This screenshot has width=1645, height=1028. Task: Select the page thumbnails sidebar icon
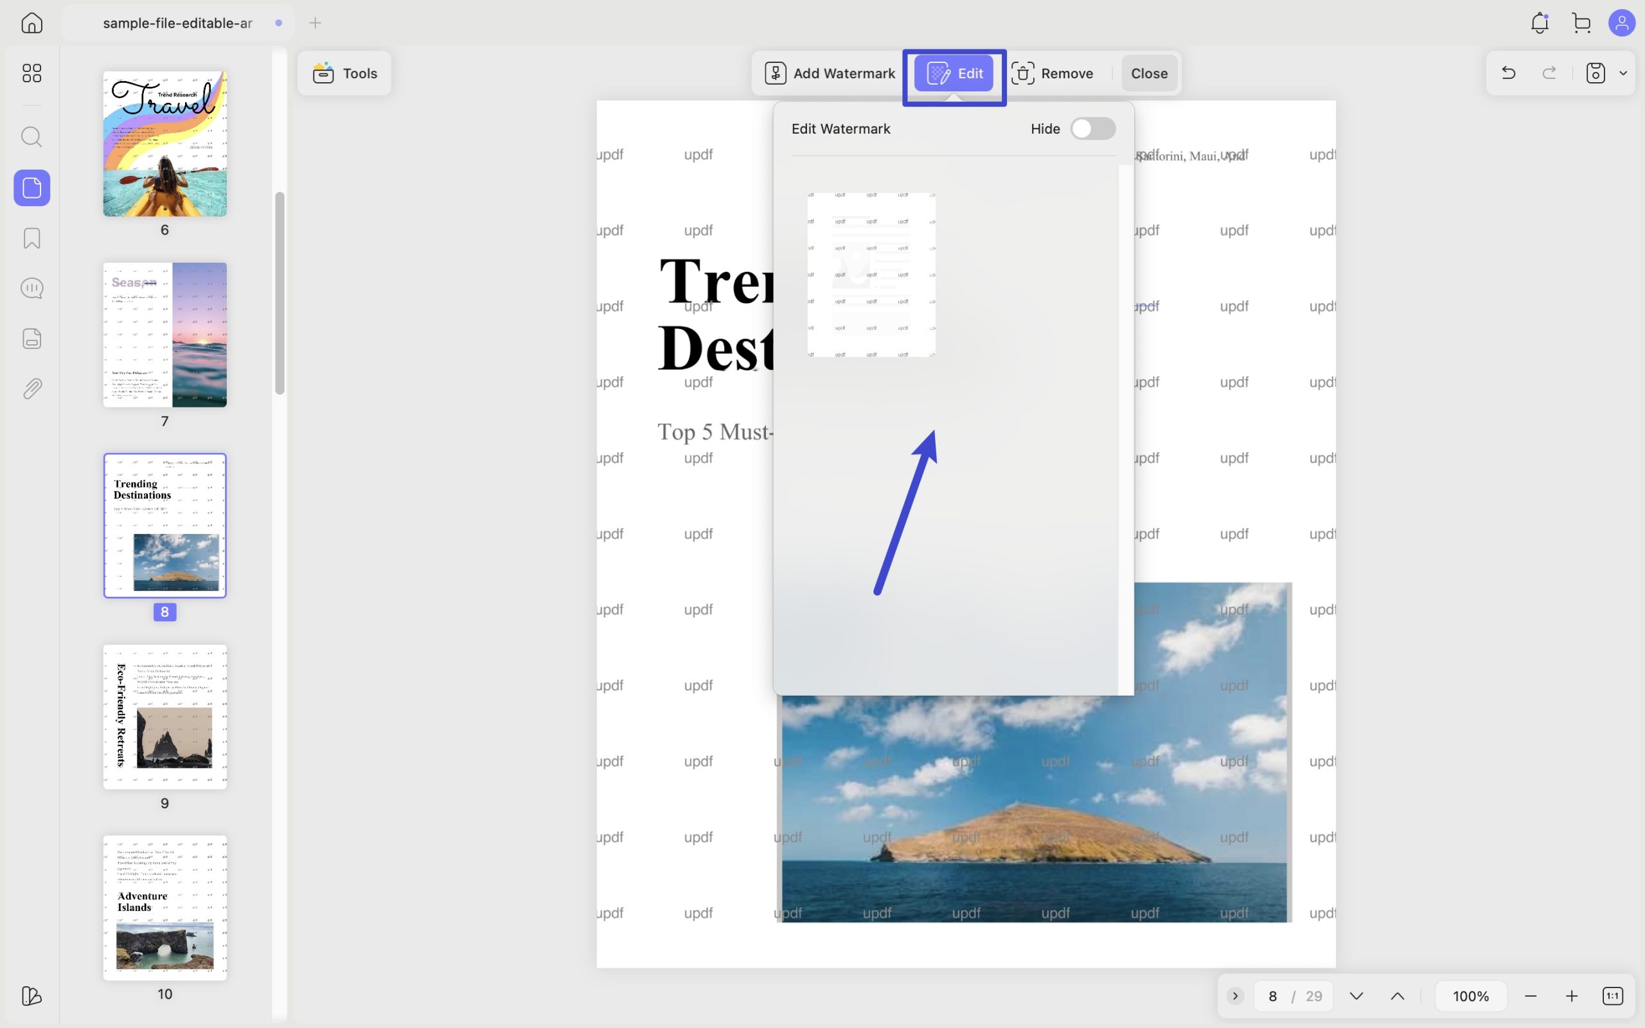[31, 188]
